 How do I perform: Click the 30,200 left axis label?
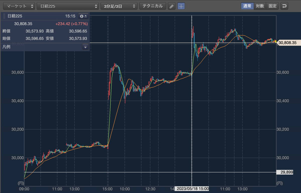pos(17,129)
